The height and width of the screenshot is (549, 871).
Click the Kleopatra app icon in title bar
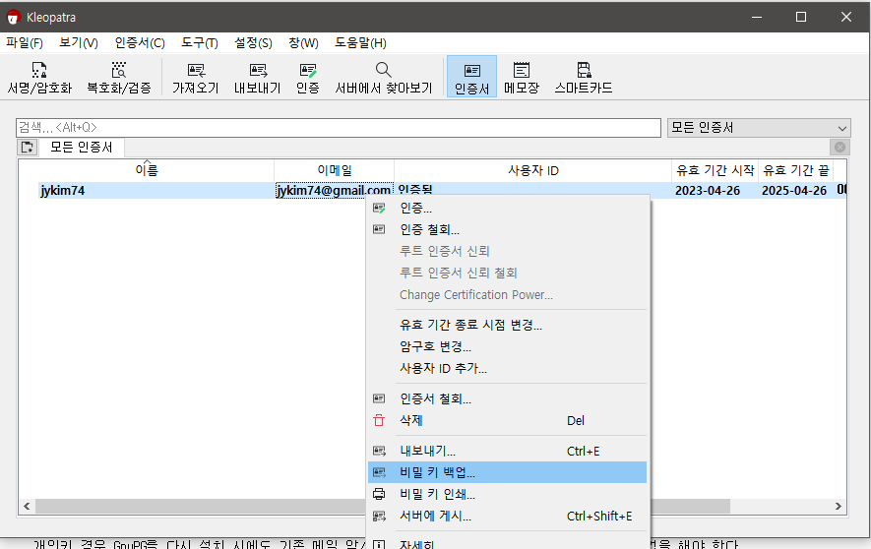coord(13,17)
